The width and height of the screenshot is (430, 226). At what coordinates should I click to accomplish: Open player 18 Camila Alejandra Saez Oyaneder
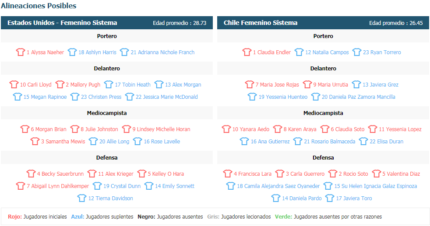tap(278, 186)
